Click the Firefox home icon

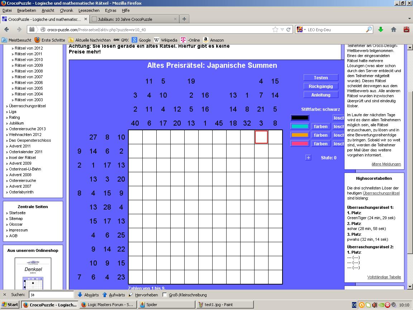[x=393, y=29]
